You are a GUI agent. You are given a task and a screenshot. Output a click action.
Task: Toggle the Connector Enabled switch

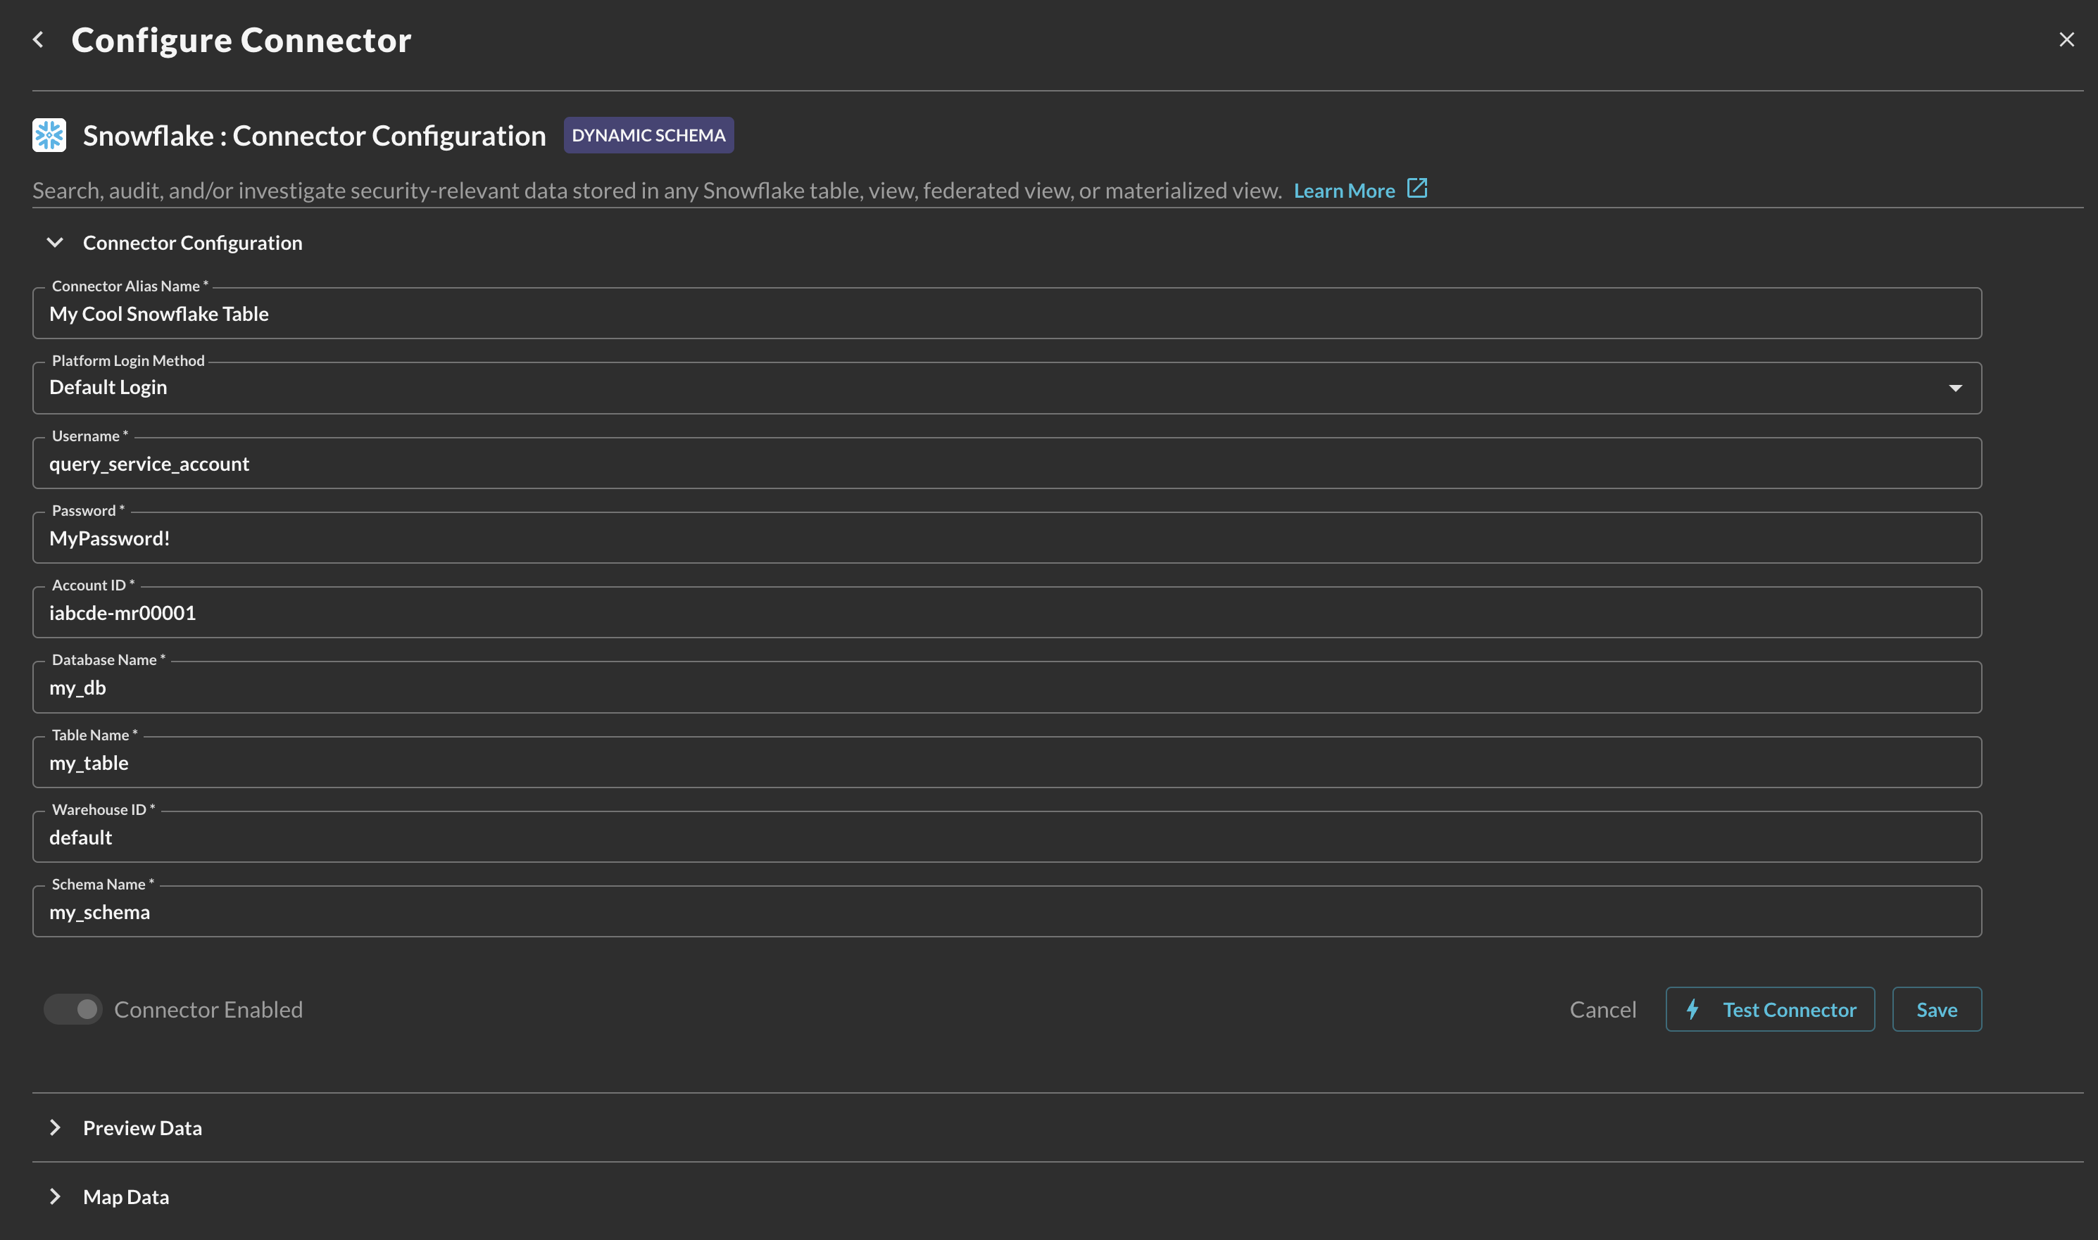73,1008
